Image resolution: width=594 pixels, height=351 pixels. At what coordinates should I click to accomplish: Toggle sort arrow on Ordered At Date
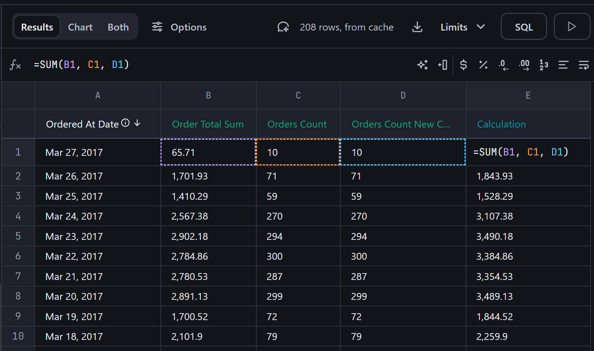coord(138,123)
